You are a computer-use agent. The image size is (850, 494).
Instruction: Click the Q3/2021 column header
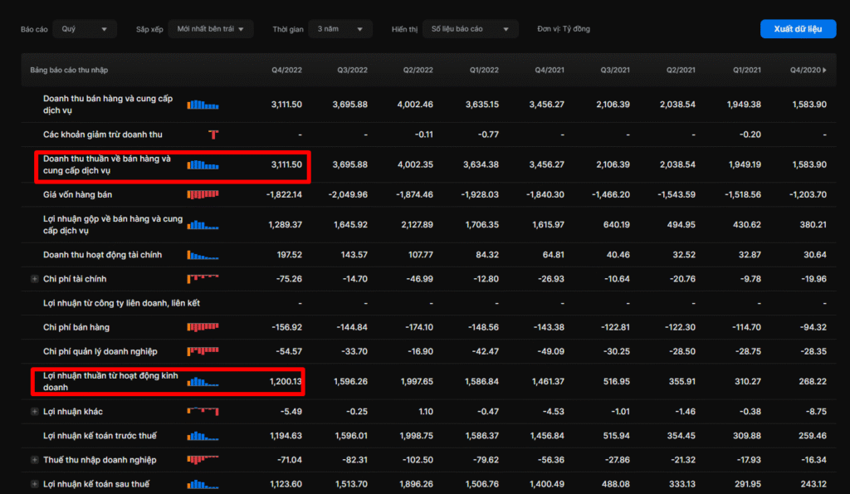pyautogui.click(x=615, y=70)
